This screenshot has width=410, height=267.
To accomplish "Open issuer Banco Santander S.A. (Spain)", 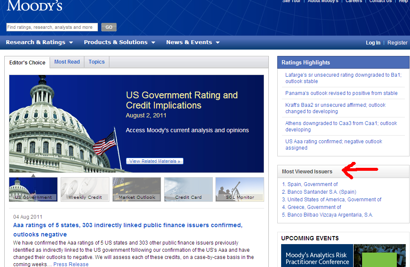I will pyautogui.click(x=322, y=192).
